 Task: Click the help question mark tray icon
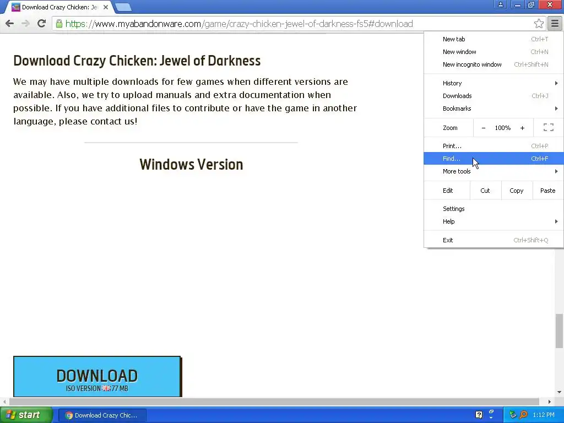479,415
